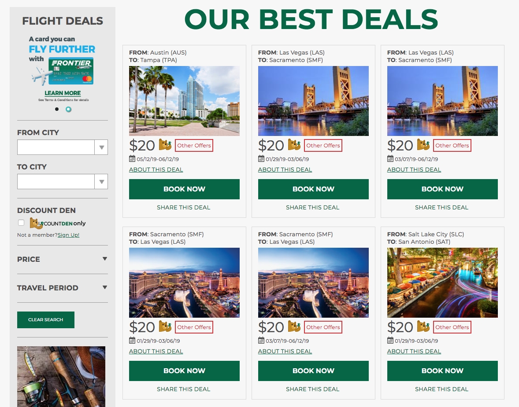
Task: Click the San Antonio river walk thumbnail
Action: (442, 282)
